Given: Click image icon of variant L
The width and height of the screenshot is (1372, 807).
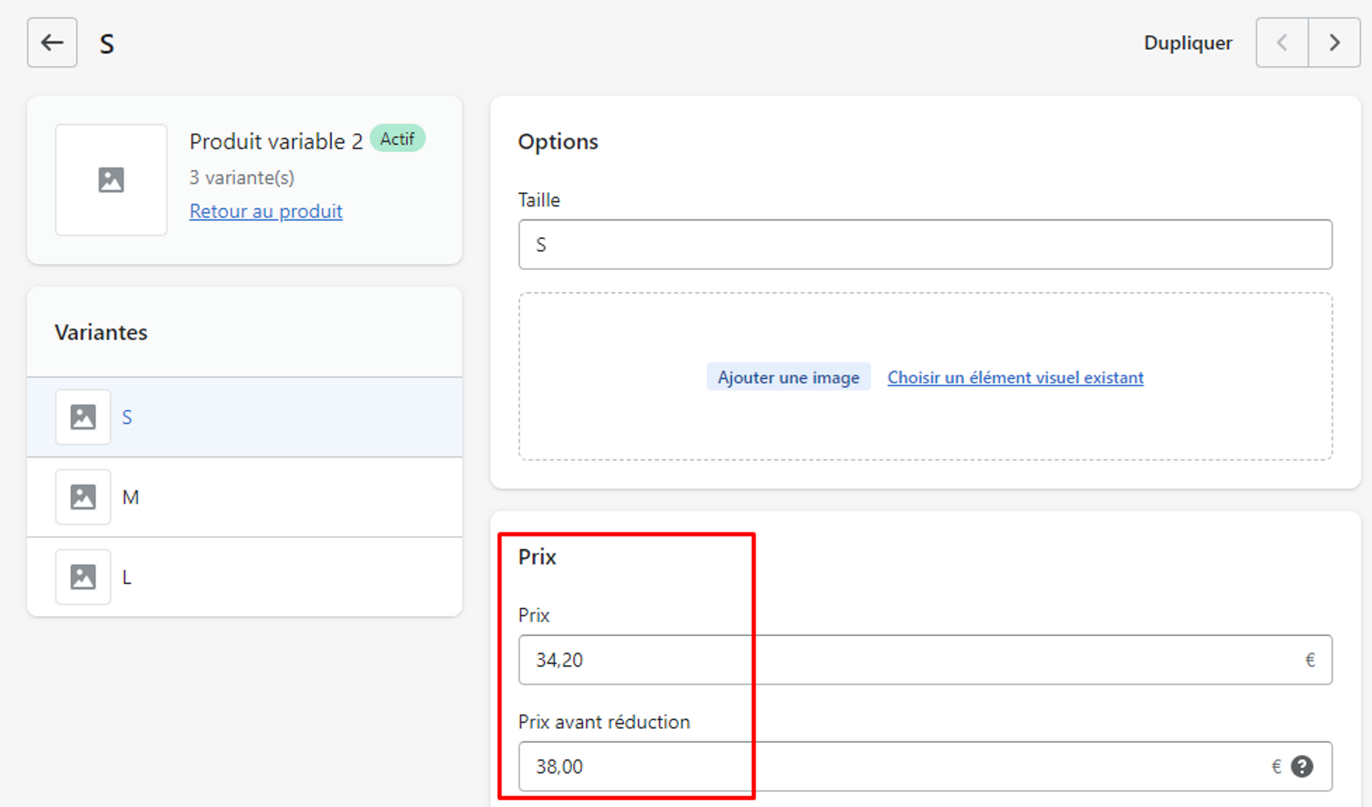Looking at the screenshot, I should tap(83, 577).
